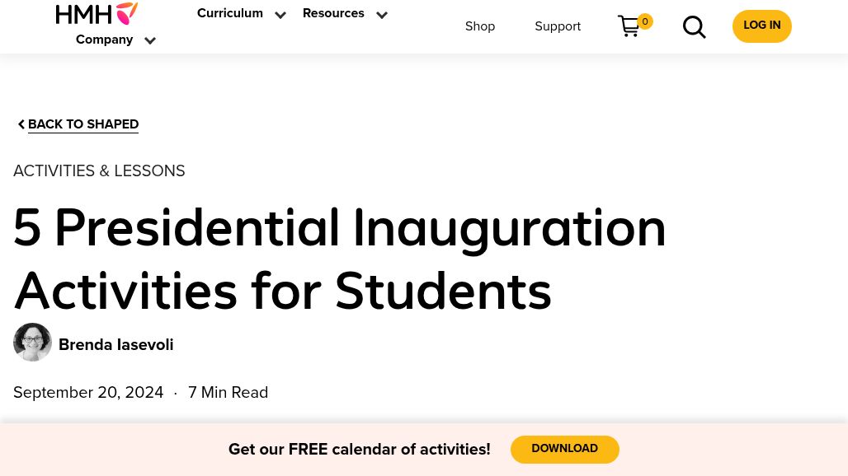
Task: Click the search magnifier icon
Action: click(695, 27)
